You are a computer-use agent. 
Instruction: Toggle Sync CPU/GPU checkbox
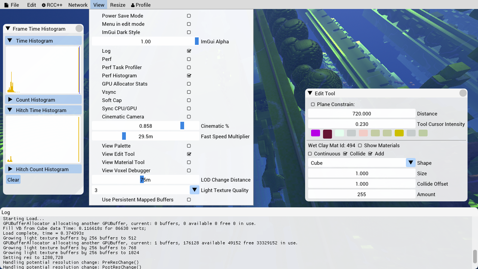[189, 108]
